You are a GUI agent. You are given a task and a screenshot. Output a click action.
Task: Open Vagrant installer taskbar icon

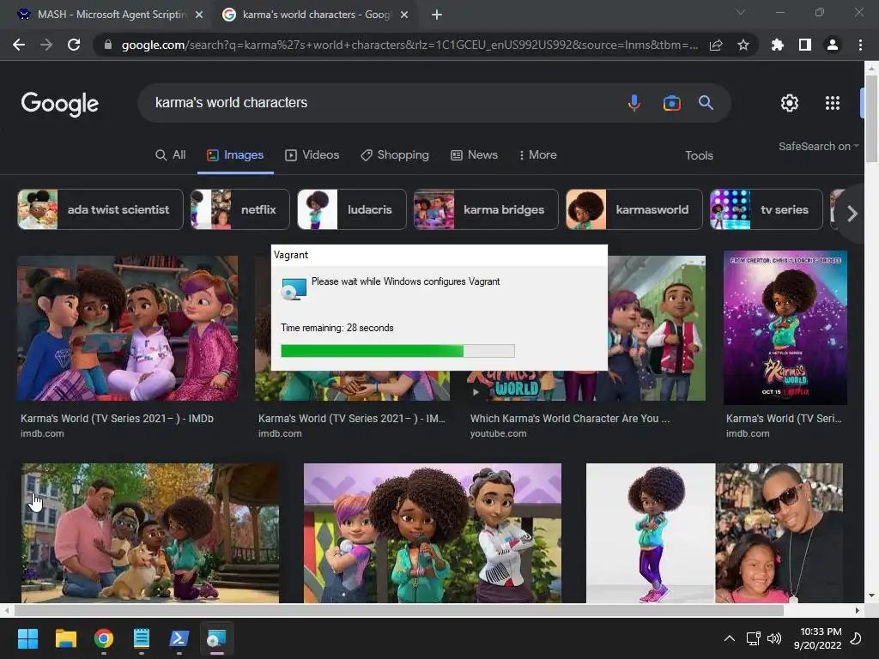pos(216,638)
